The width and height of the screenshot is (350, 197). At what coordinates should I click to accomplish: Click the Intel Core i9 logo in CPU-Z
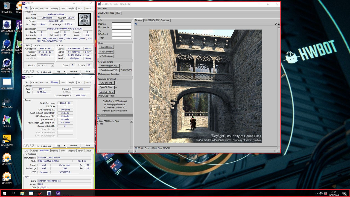pyautogui.click(x=84, y=19)
